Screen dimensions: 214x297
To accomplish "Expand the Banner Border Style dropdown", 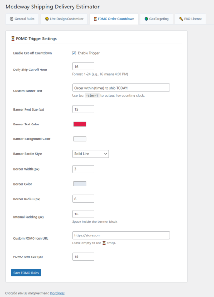I will point(91,154).
